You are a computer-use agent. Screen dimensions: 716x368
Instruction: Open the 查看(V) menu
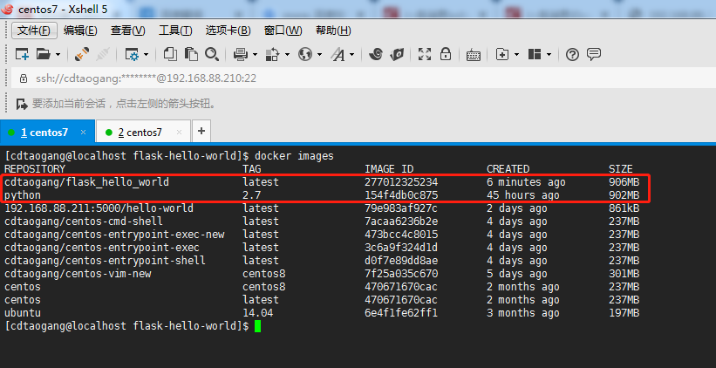128,31
